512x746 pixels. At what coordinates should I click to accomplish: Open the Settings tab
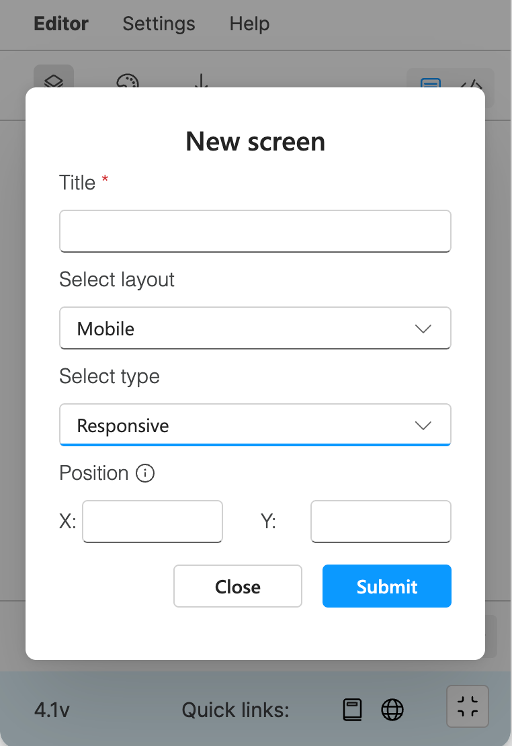(x=159, y=24)
